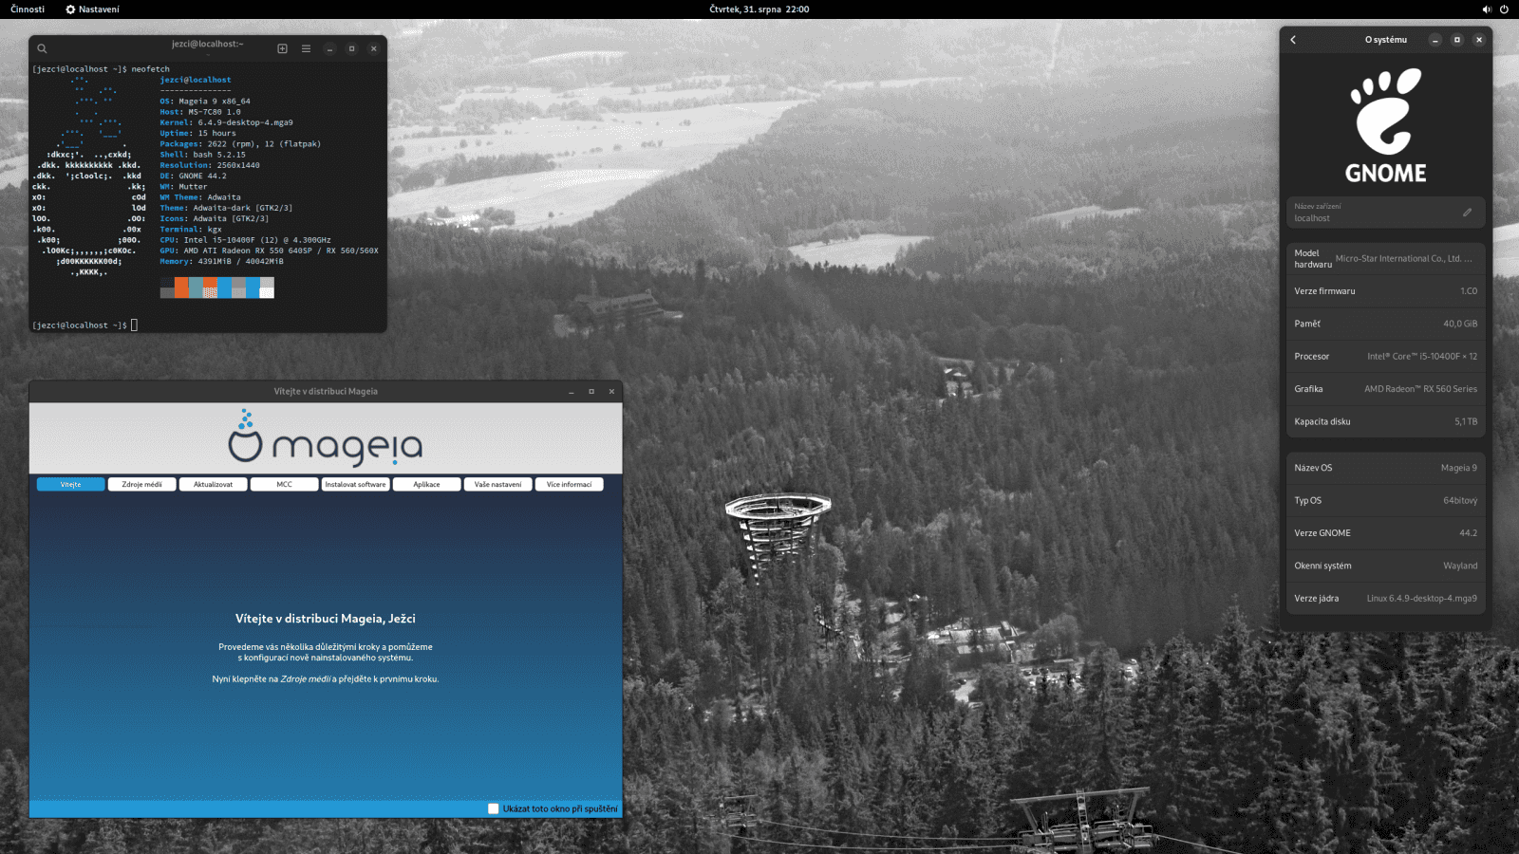Close the O systému window
Image resolution: width=1519 pixels, height=854 pixels.
[x=1479, y=40]
